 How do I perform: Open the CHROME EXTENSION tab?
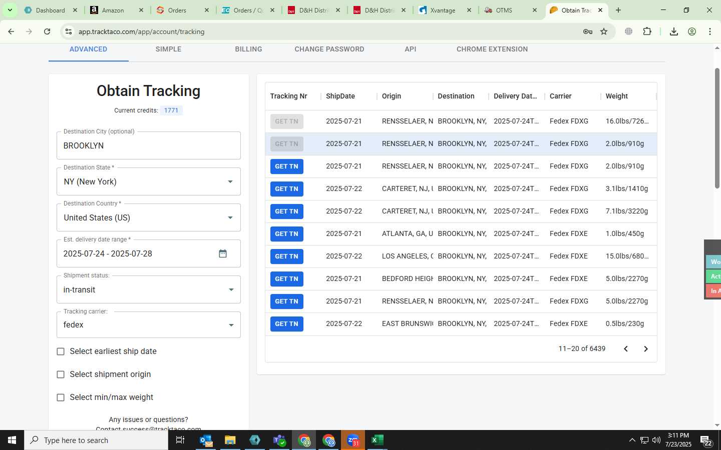coord(492,49)
